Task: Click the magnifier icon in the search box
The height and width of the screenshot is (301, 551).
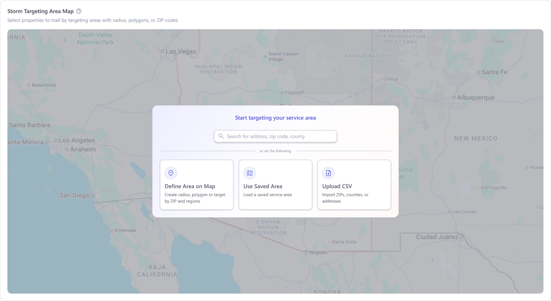Action: (x=221, y=136)
